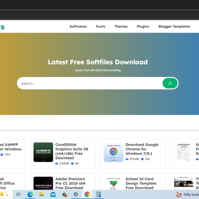Screen dimensions: 199x199
Task: Open Adobe Premiere Pro CC 2018 x64 link
Action: coord(70,183)
